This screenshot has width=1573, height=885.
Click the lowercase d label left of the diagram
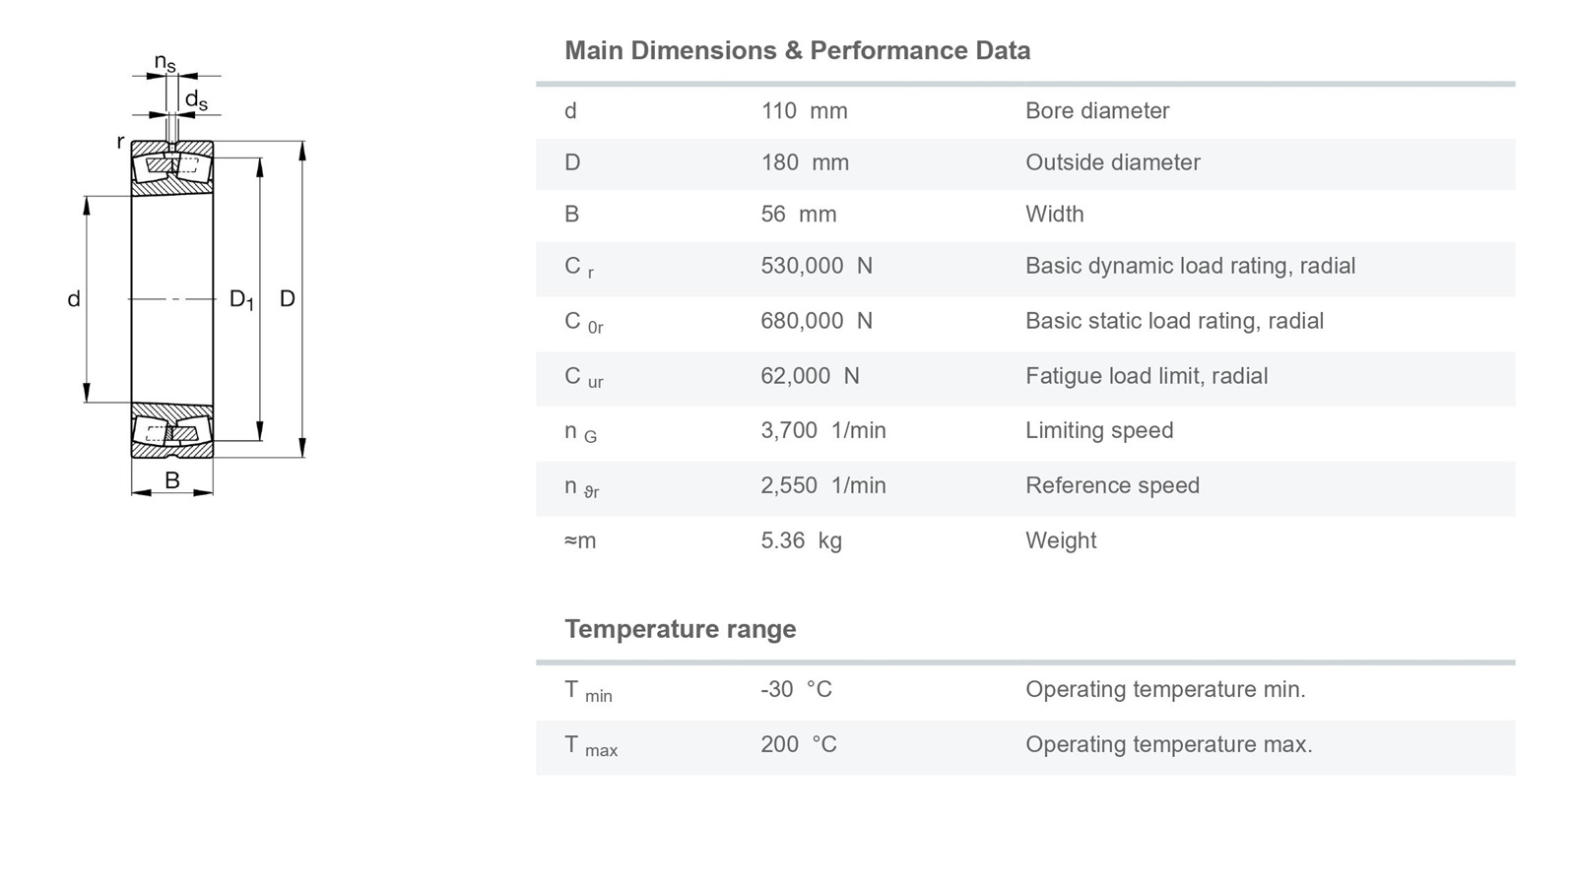[74, 299]
